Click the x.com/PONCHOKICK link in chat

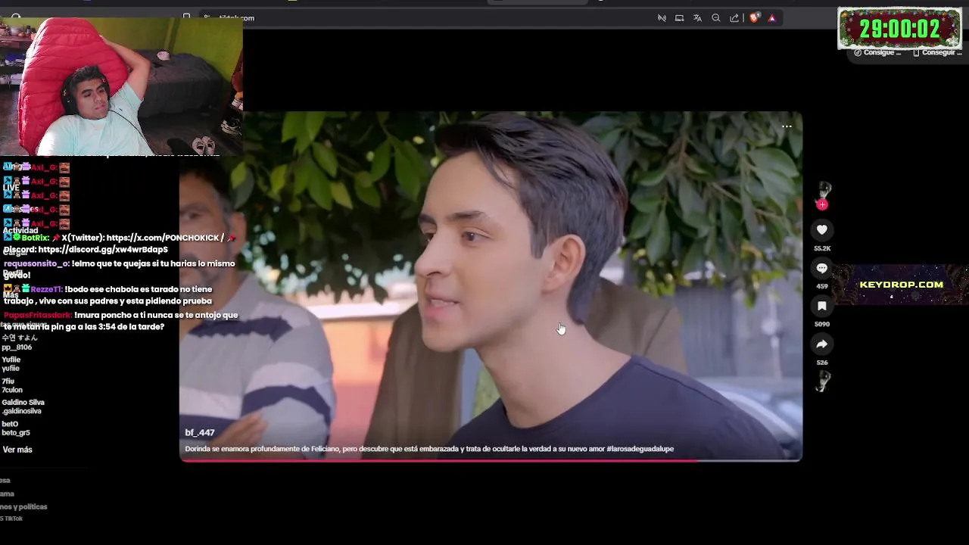(x=165, y=238)
